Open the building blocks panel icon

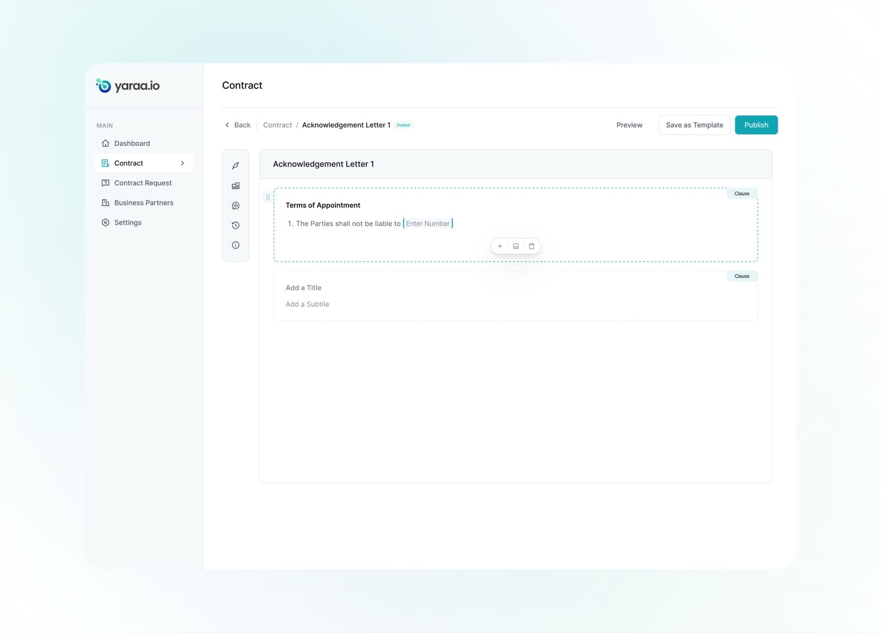pos(236,186)
